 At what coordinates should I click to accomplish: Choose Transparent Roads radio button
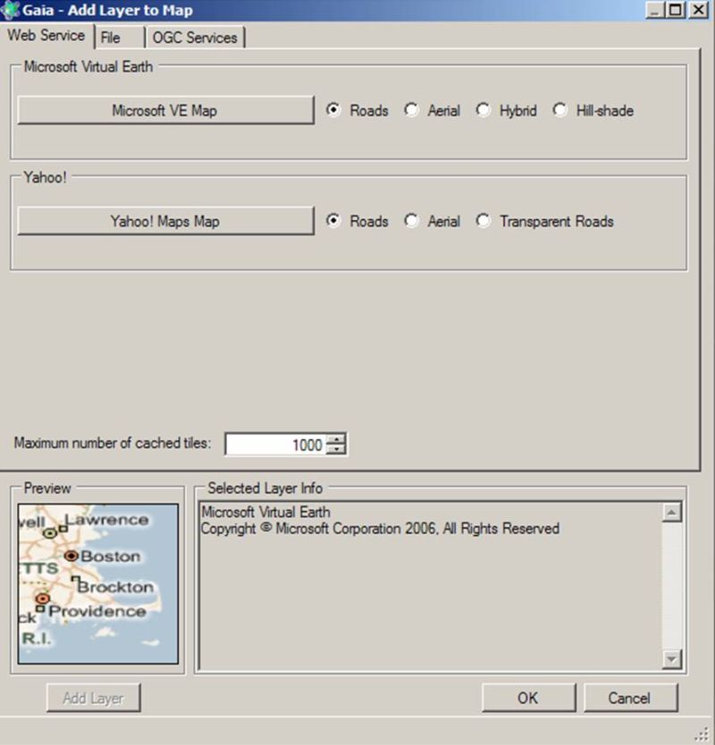[544, 222]
